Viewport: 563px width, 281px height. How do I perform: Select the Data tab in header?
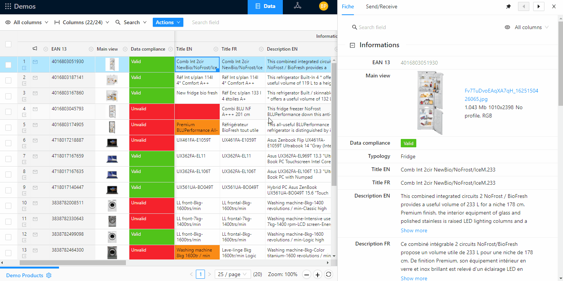265,6
